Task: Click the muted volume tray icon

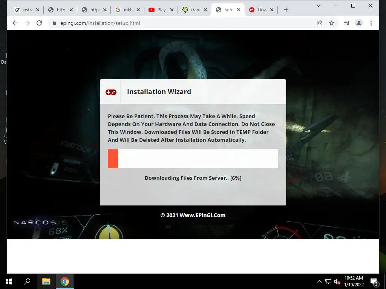Action: click(x=337, y=281)
